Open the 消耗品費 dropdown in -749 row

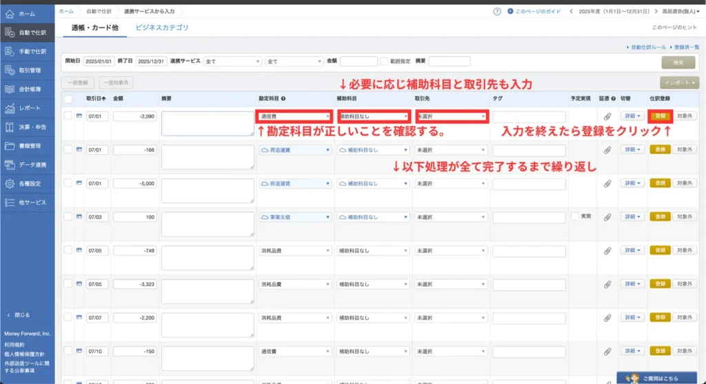295,251
